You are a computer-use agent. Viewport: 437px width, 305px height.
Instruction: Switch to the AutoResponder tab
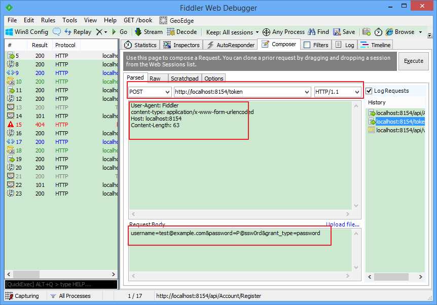click(231, 45)
